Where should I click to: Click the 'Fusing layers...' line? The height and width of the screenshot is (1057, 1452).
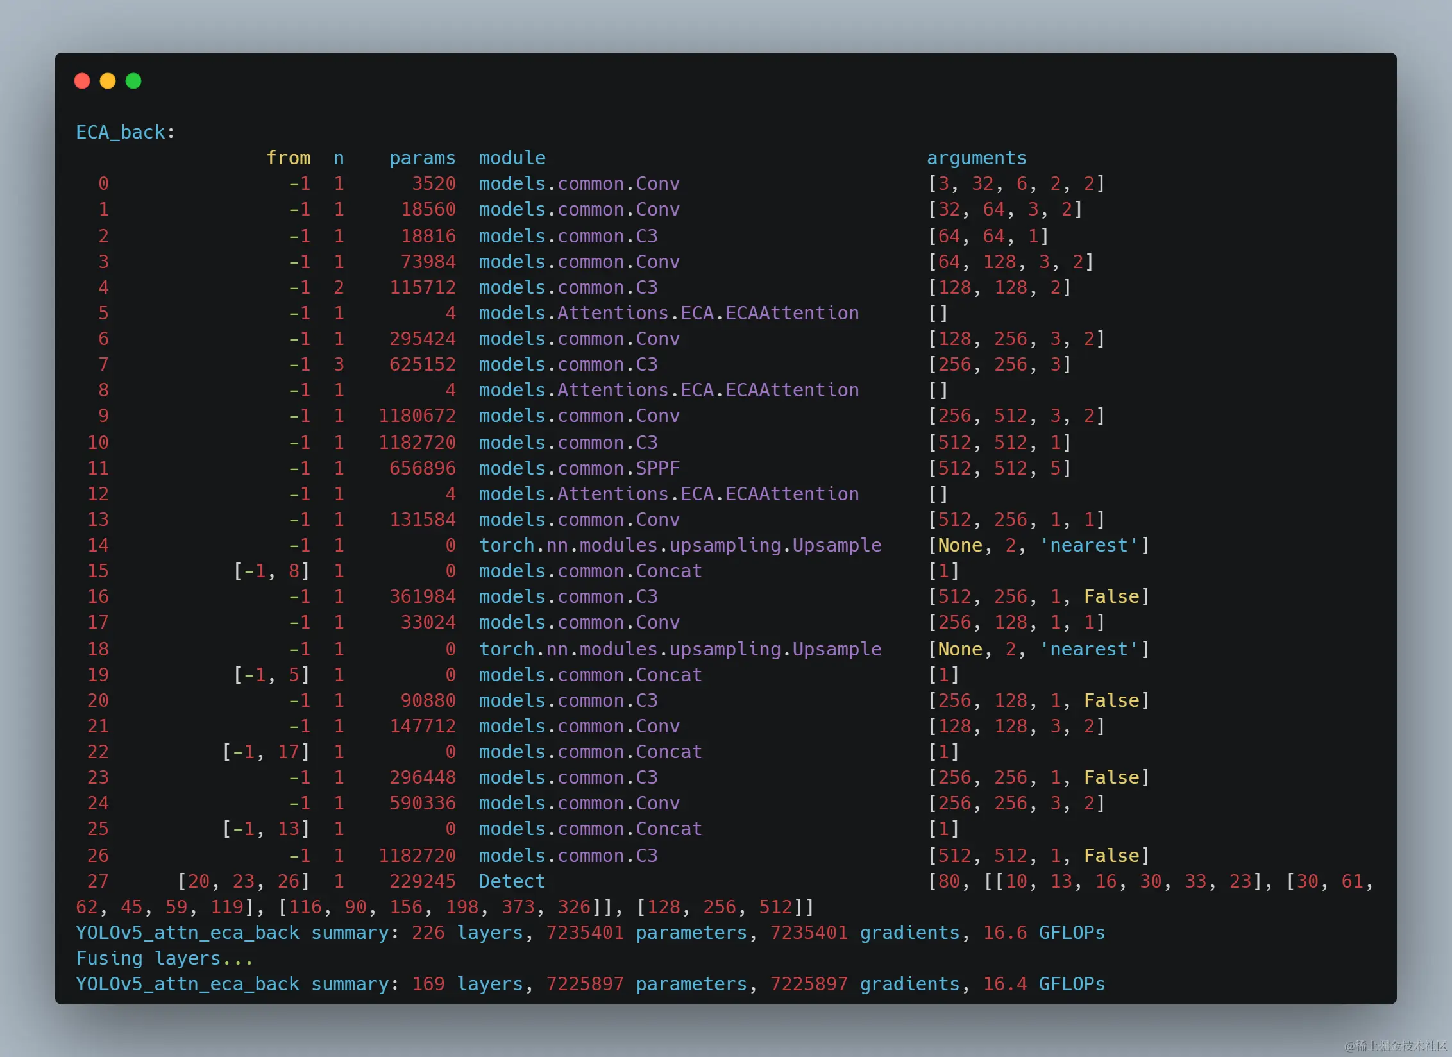tap(164, 958)
